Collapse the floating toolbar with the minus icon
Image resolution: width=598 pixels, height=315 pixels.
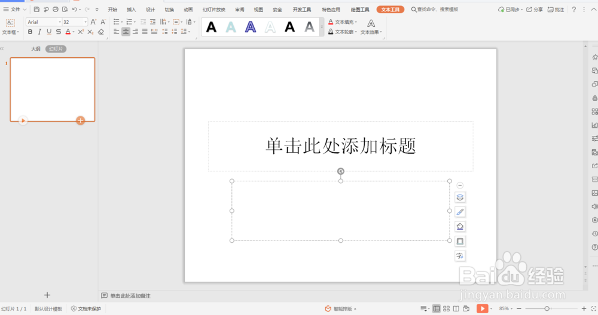(460, 186)
